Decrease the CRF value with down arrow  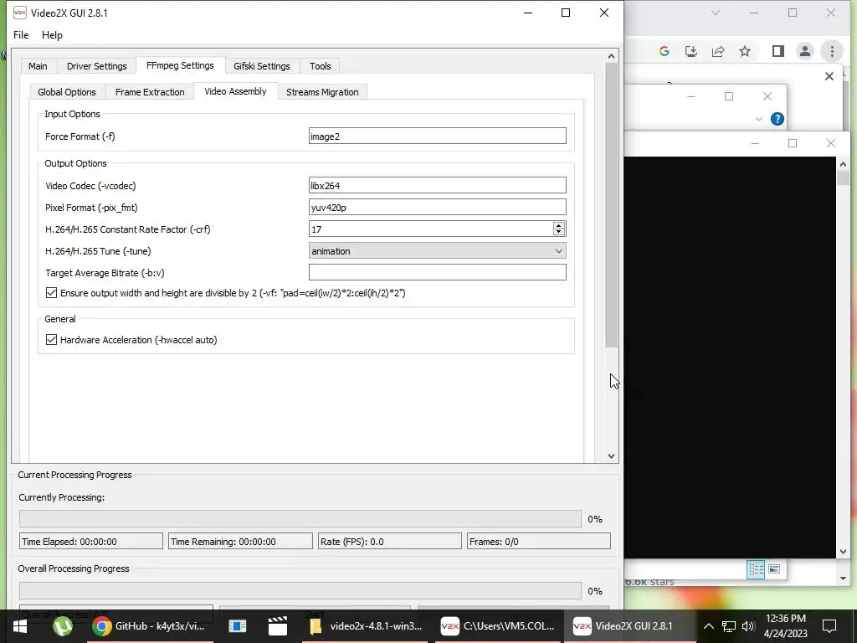tap(558, 233)
